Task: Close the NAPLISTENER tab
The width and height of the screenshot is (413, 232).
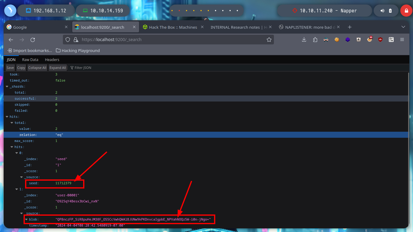Action: click(338, 27)
